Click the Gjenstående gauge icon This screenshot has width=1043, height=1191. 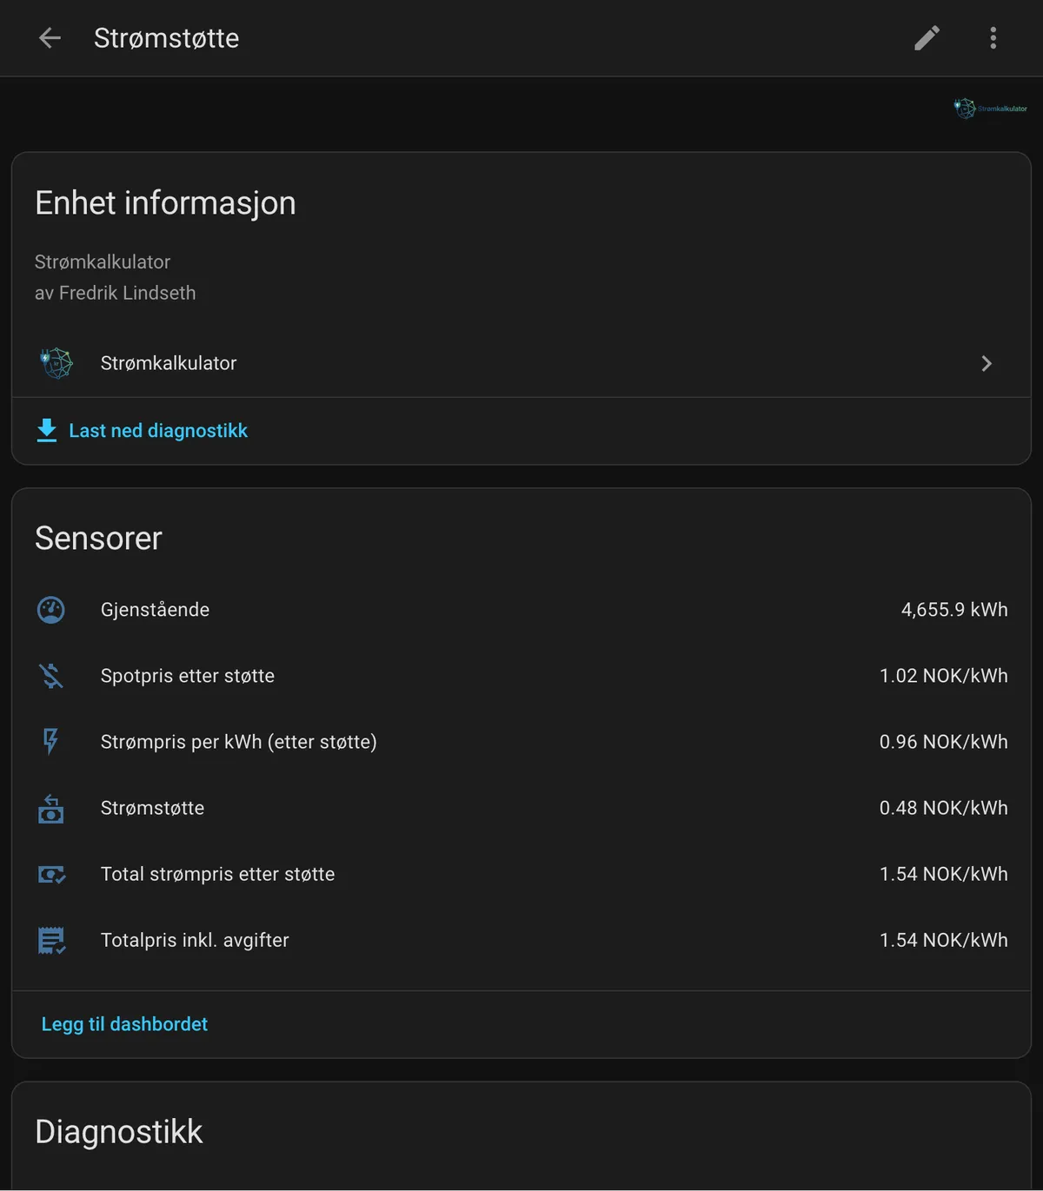[x=51, y=610]
